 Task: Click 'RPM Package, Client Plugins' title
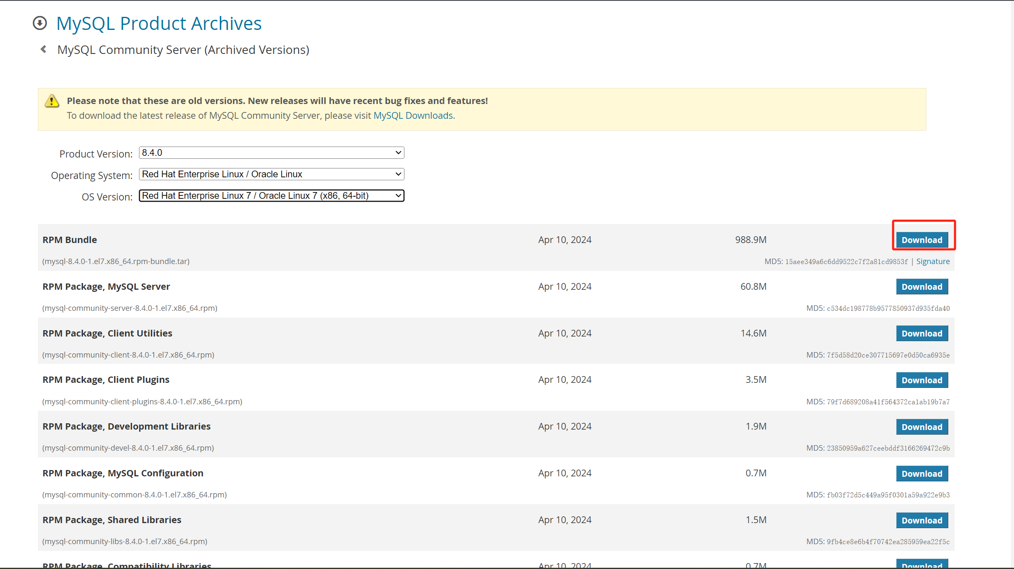[x=106, y=379]
